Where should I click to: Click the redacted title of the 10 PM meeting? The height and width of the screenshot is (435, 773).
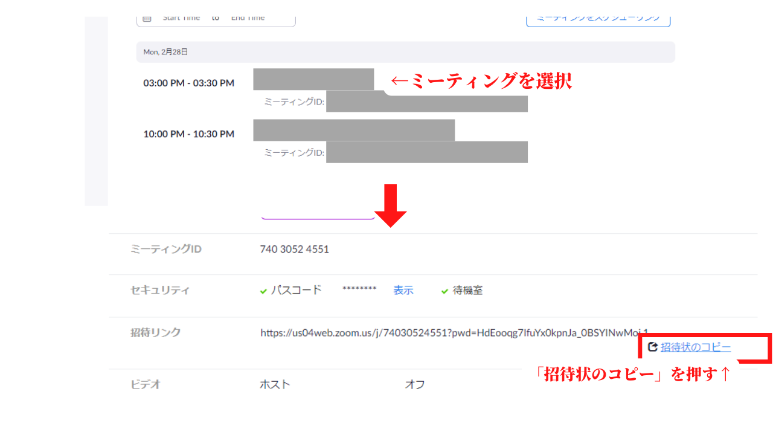354,130
